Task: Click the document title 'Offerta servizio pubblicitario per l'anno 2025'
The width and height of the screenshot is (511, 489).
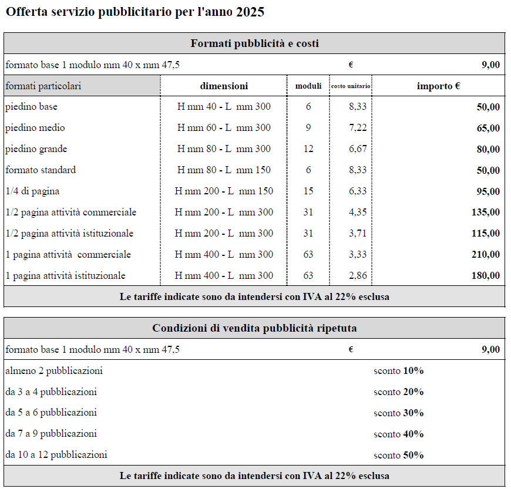Action: tap(135, 12)
